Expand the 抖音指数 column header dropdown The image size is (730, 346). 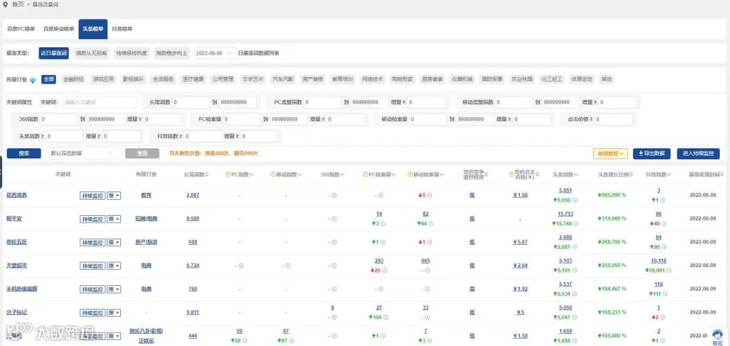tap(669, 175)
